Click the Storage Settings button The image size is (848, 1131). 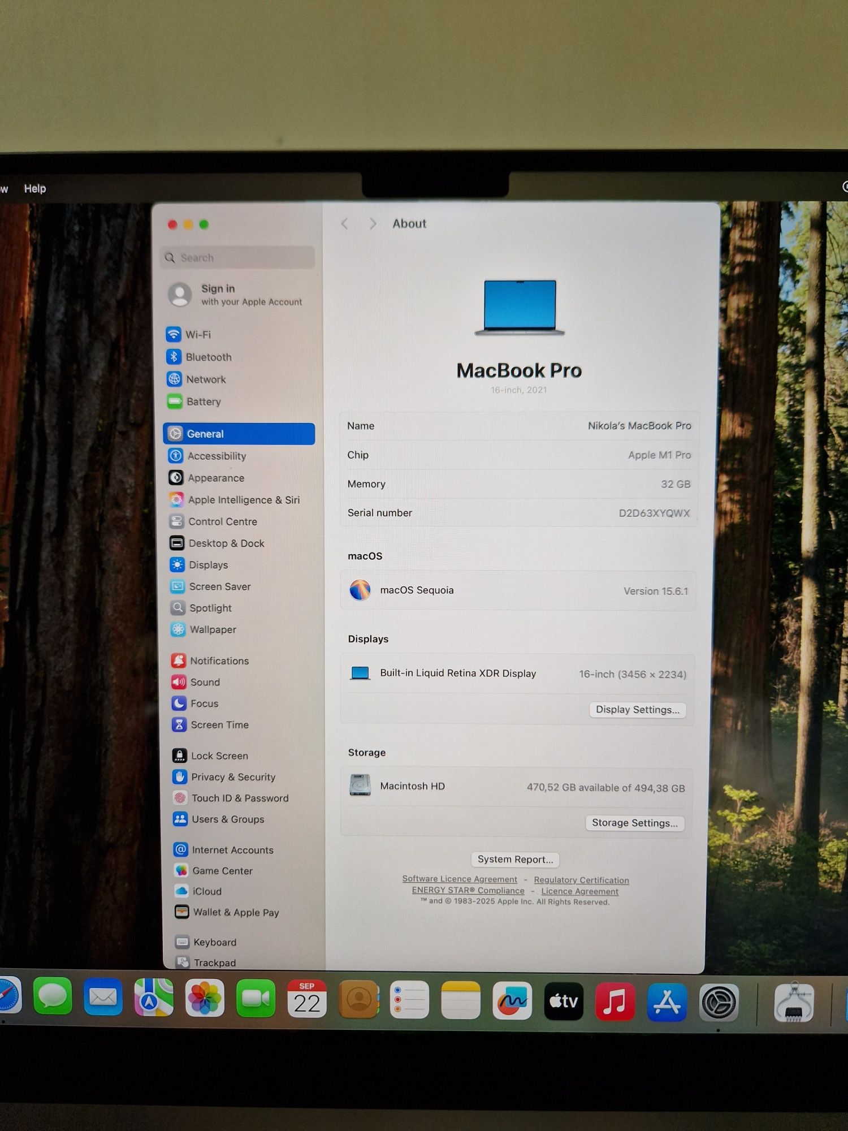tap(635, 823)
